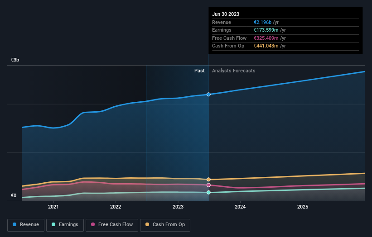Click the Analysts Forecasts label

234,71
